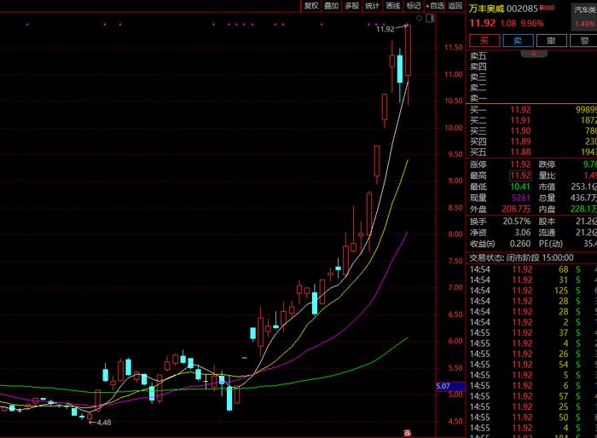Click the 警 alert button
Image resolution: width=597 pixels, height=438 pixels.
click(583, 41)
